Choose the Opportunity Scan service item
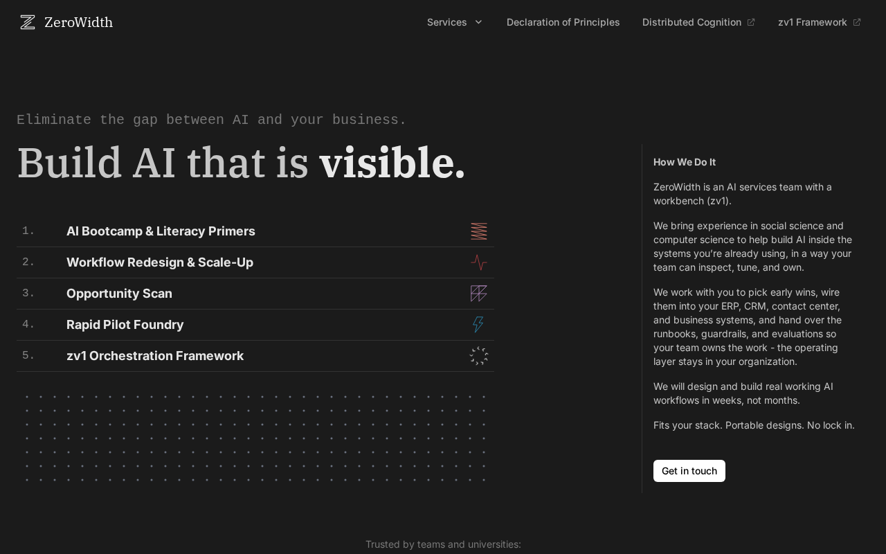Viewport: 886px width, 554px height. click(119, 294)
